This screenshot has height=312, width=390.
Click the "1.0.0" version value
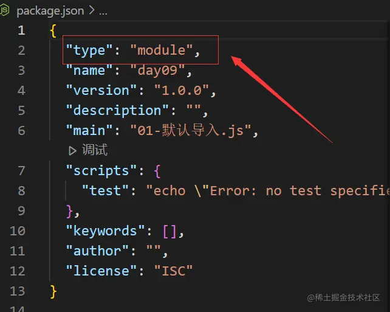(182, 91)
